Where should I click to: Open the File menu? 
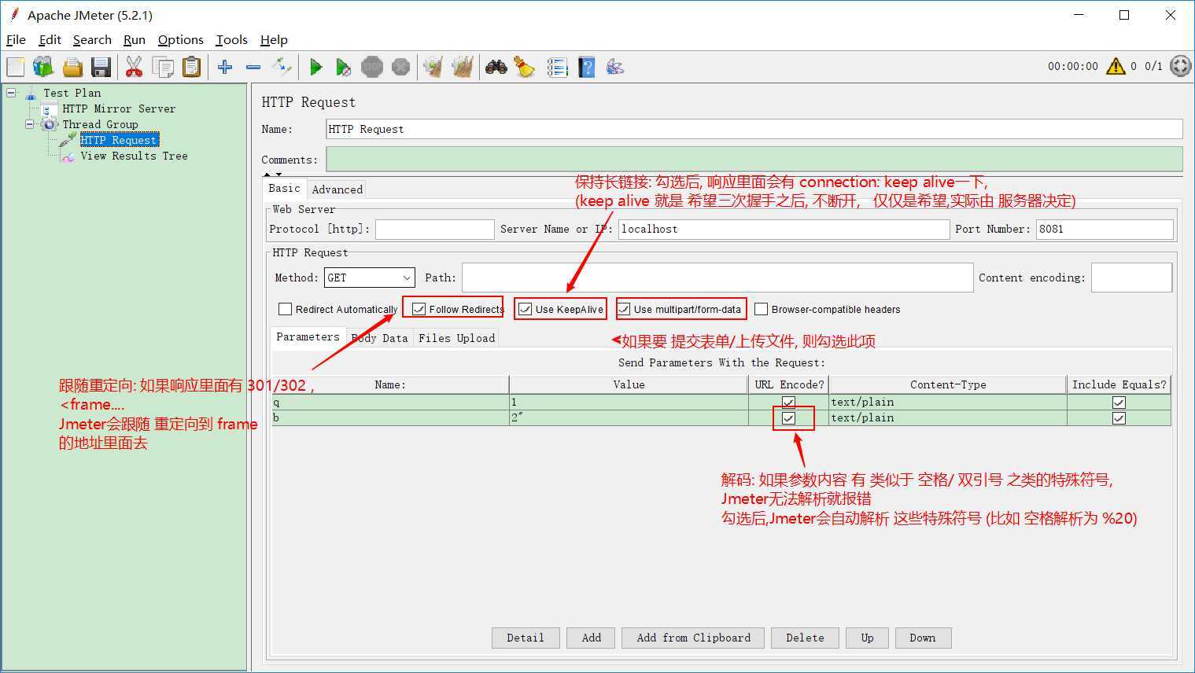click(x=16, y=39)
